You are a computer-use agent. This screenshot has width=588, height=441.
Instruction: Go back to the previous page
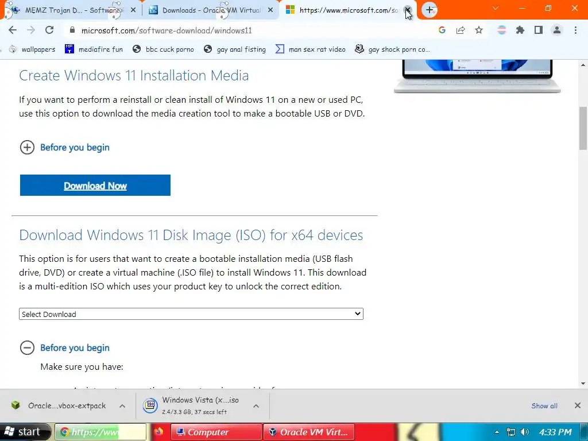point(13,30)
